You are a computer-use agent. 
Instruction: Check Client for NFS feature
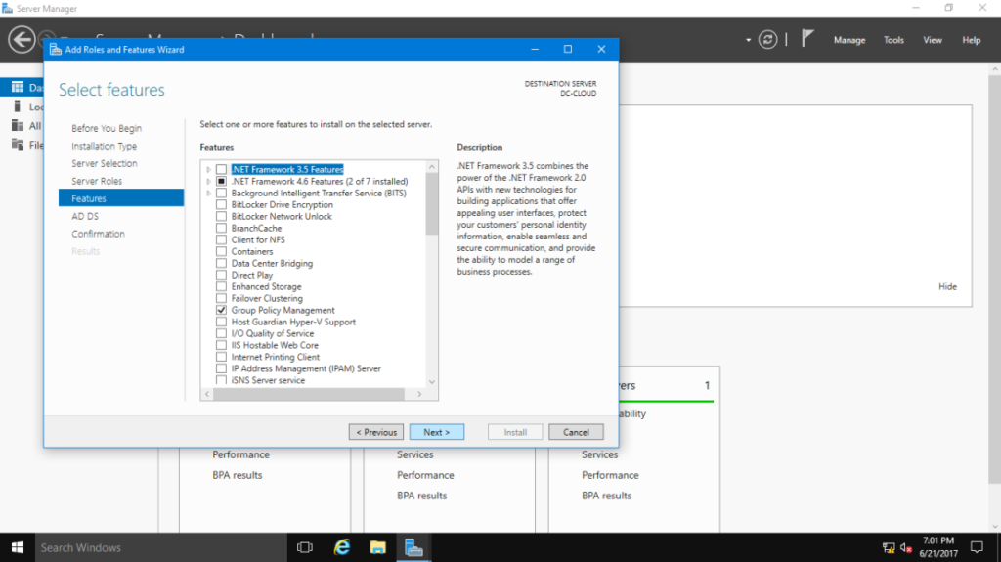[x=222, y=240]
